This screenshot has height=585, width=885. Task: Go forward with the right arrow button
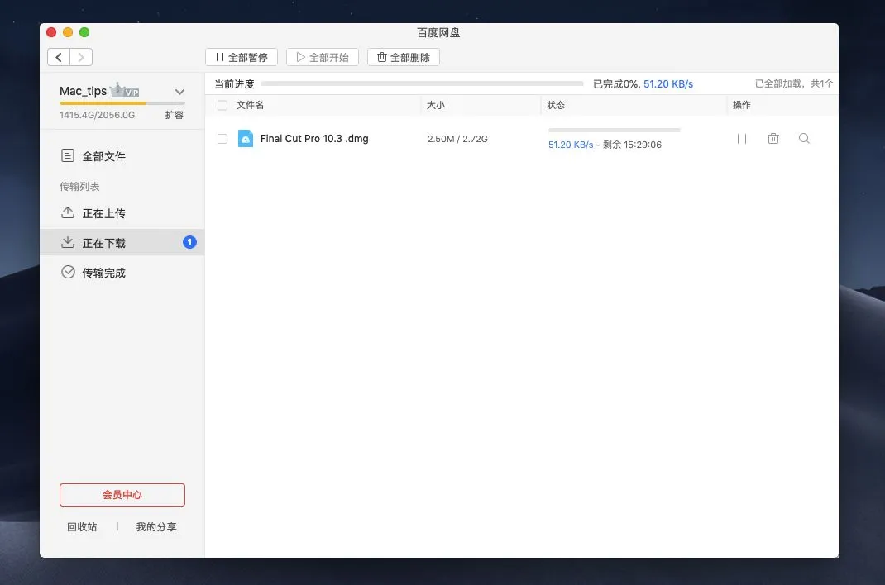[81, 57]
